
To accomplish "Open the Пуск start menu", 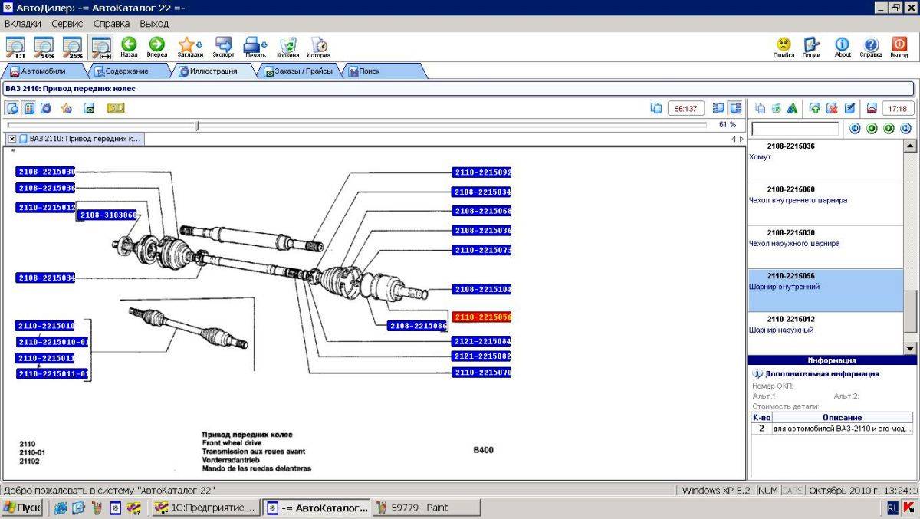I will tap(22, 508).
